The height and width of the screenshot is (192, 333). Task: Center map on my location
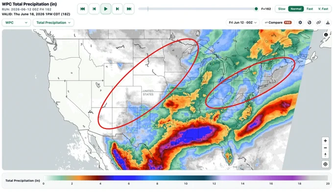pyautogui.click(x=325, y=164)
